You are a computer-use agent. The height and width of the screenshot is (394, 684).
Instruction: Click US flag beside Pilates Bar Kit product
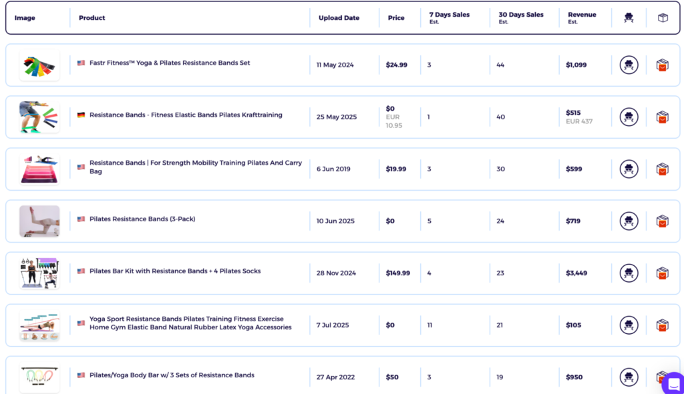[x=81, y=271]
